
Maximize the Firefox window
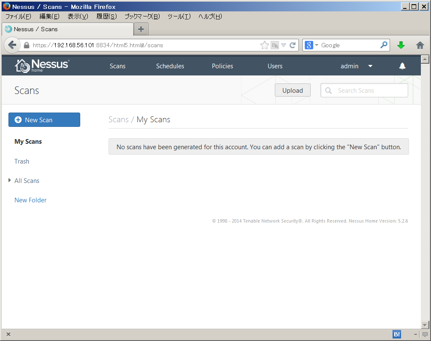[414, 6]
